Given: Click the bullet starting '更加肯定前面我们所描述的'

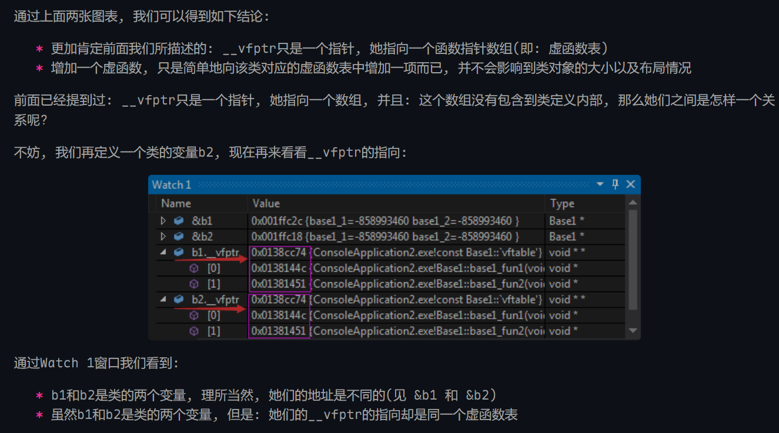Looking at the screenshot, I should [x=330, y=49].
